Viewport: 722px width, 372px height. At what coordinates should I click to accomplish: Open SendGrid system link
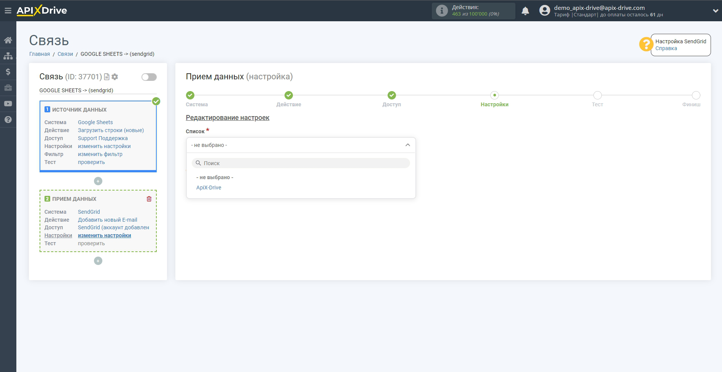89,212
